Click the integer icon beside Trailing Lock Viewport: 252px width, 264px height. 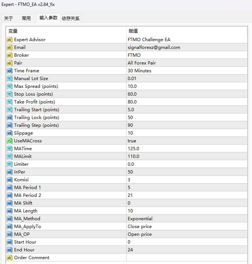(x=9, y=117)
